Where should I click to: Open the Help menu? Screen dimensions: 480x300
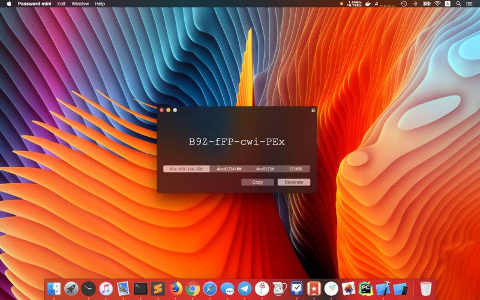100,4
